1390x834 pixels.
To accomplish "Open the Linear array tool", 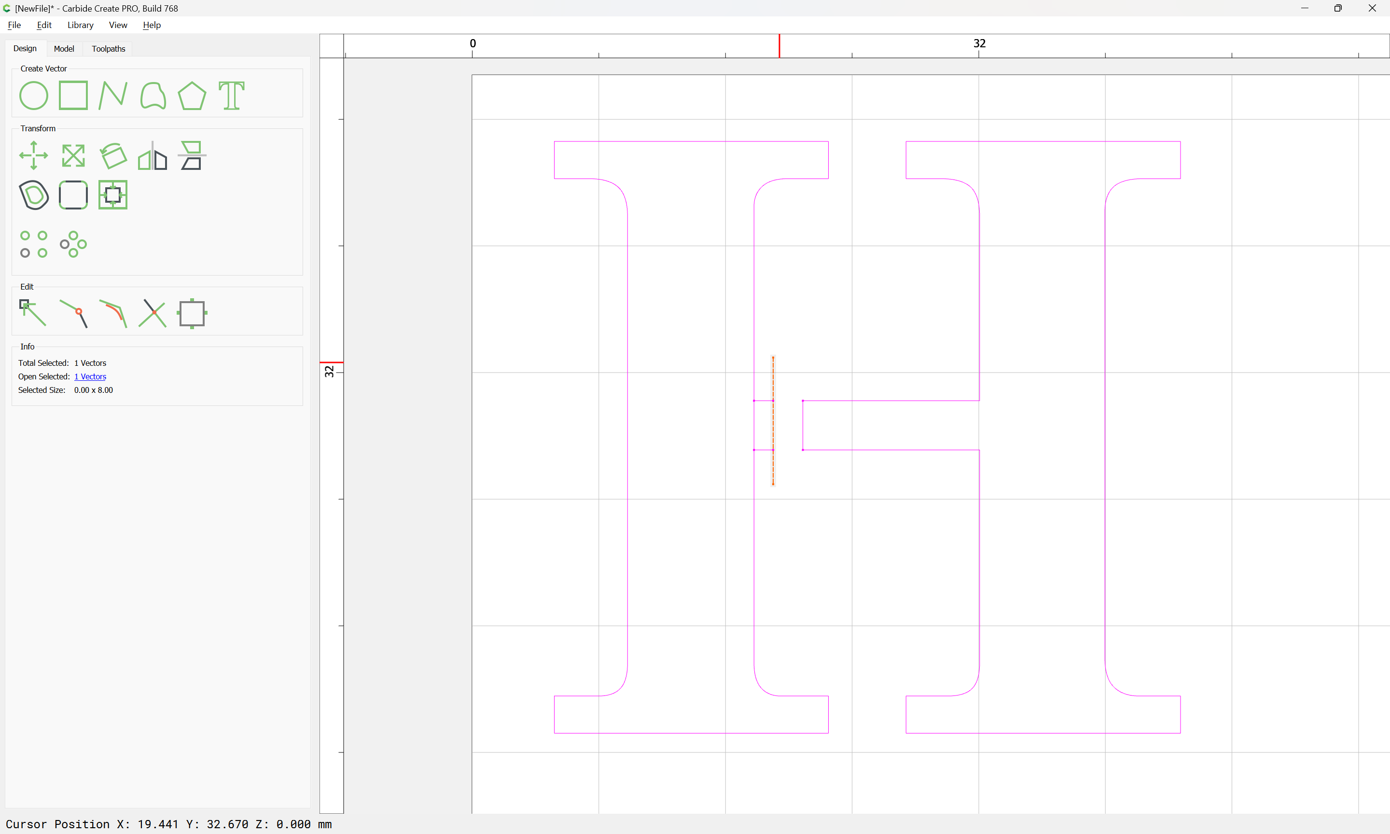I will coord(34,244).
